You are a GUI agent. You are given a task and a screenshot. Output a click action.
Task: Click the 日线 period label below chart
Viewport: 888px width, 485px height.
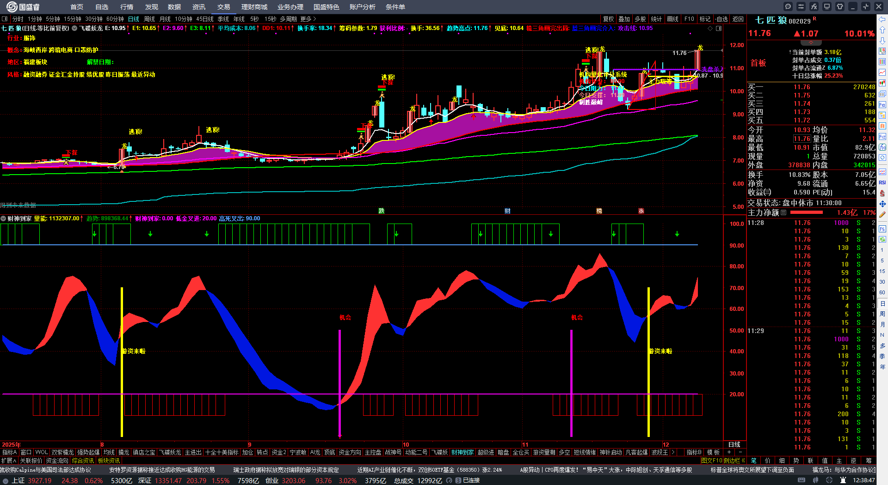tap(734, 444)
